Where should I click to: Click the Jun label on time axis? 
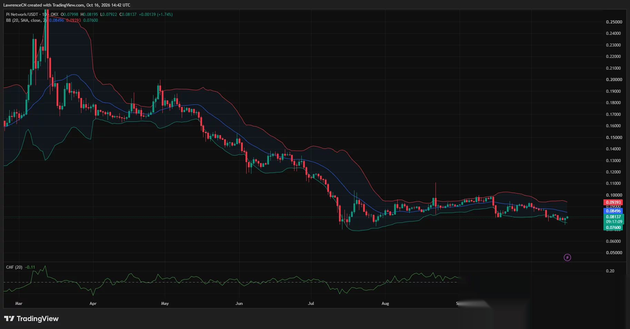(239, 303)
